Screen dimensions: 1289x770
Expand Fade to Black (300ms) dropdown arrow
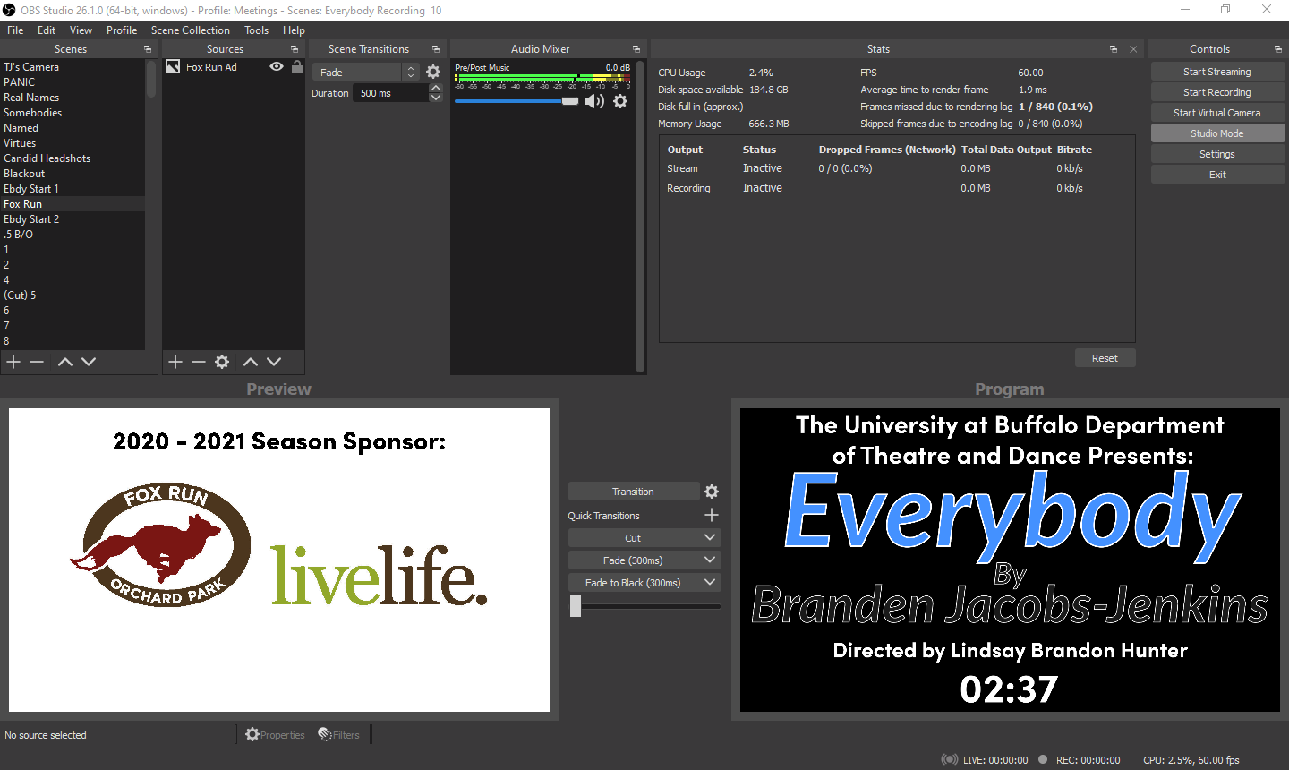pos(710,583)
